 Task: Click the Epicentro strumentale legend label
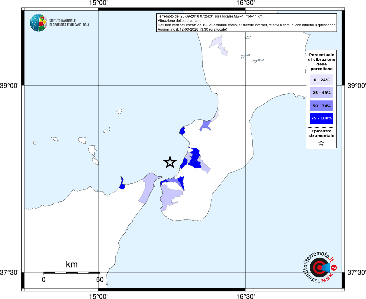click(x=321, y=133)
